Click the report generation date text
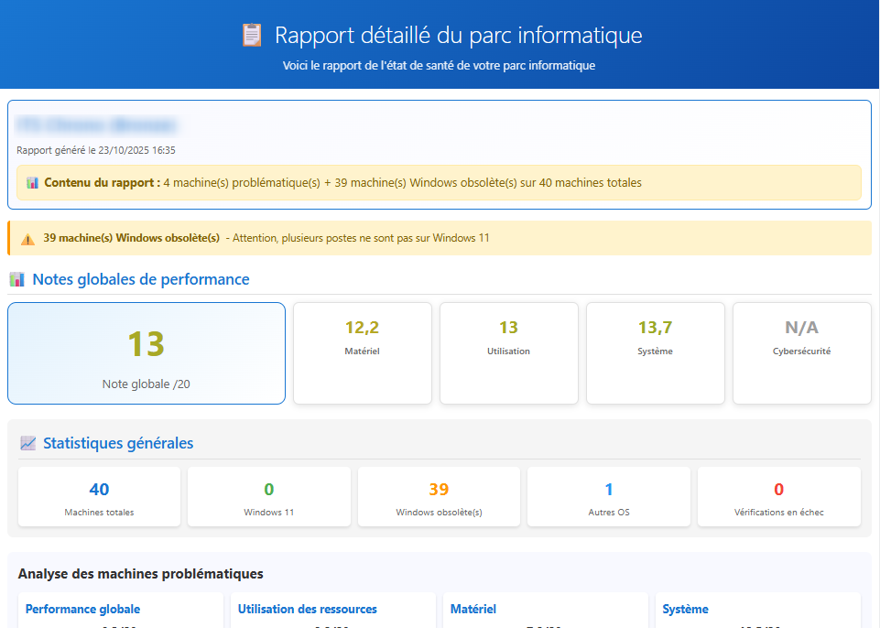 pyautogui.click(x=96, y=150)
